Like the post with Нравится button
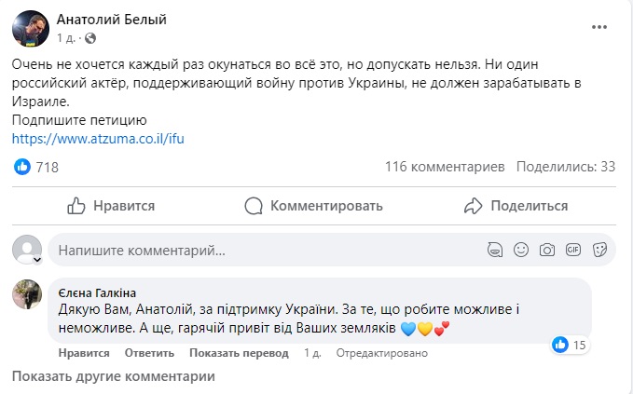The image size is (633, 394). click(111, 206)
